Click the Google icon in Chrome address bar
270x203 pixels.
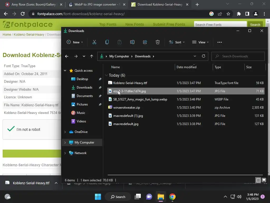coord(211,14)
